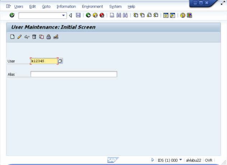Image resolution: width=227 pixels, height=165 pixels.
Task: Lock/Unlock user with padlock icon
Action: (48, 37)
